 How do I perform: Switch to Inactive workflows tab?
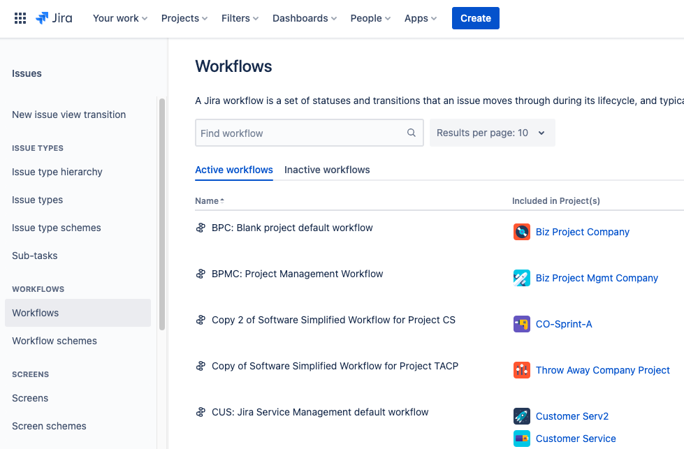point(327,170)
